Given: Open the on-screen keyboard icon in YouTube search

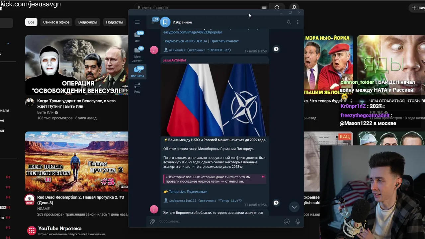Looking at the screenshot, I should 264,8.
